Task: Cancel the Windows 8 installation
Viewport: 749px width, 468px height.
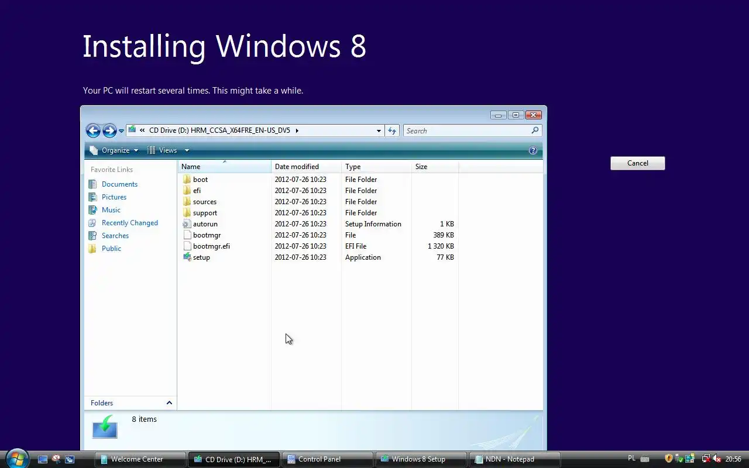Action: click(638, 163)
